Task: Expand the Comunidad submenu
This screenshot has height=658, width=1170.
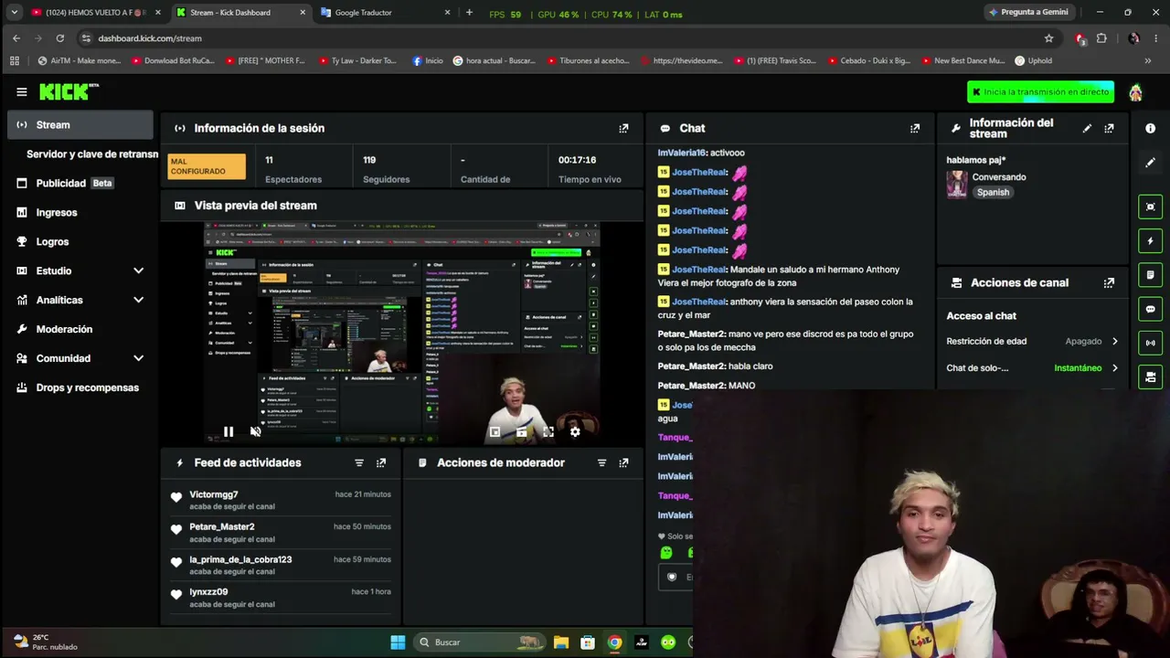Action: (138, 359)
